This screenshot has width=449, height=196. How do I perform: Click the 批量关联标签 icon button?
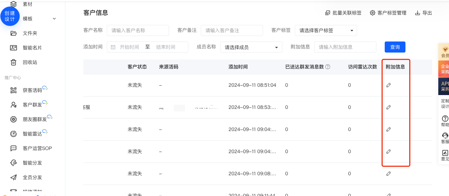tap(328, 13)
